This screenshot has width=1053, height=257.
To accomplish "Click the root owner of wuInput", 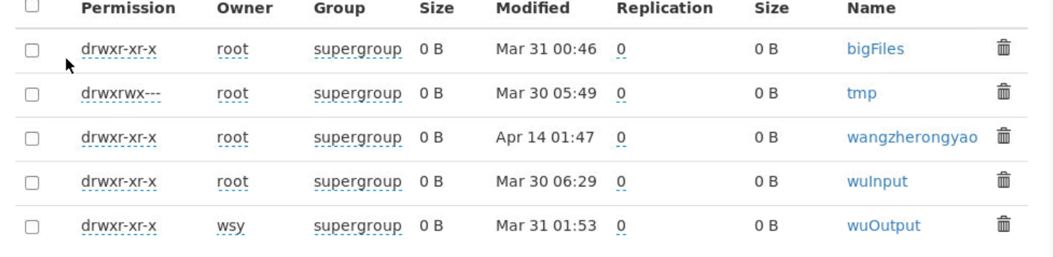I will [232, 182].
